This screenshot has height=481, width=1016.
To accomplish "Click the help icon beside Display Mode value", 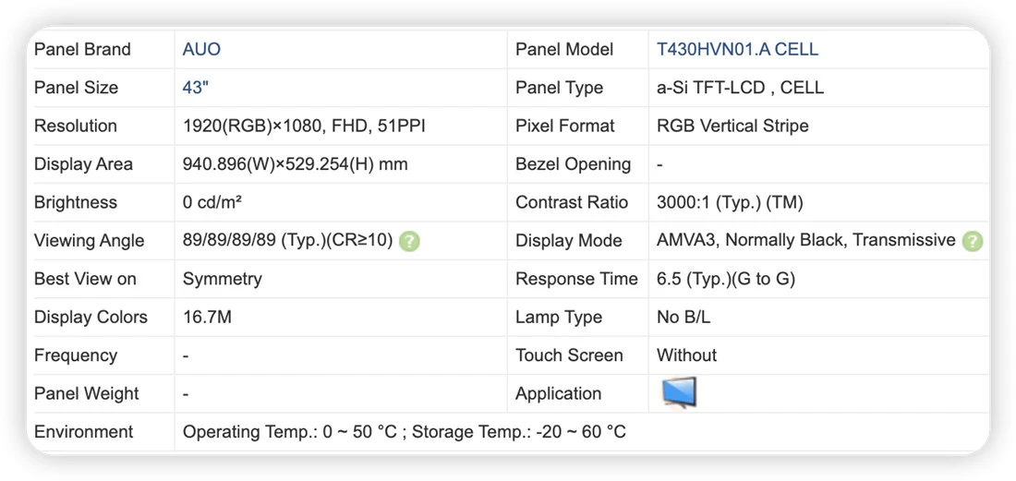I will (x=972, y=242).
